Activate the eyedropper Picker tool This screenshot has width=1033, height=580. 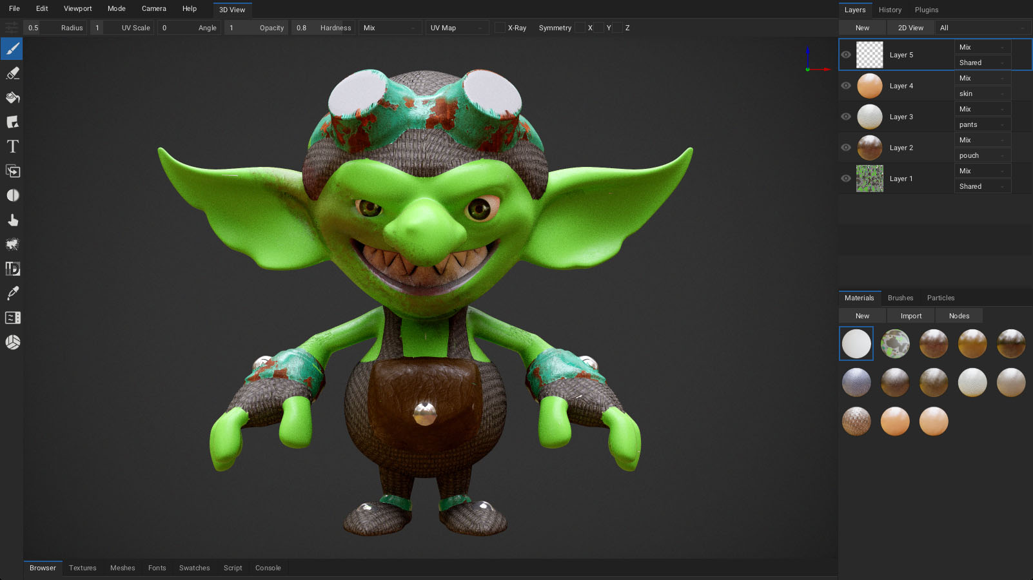coord(12,293)
